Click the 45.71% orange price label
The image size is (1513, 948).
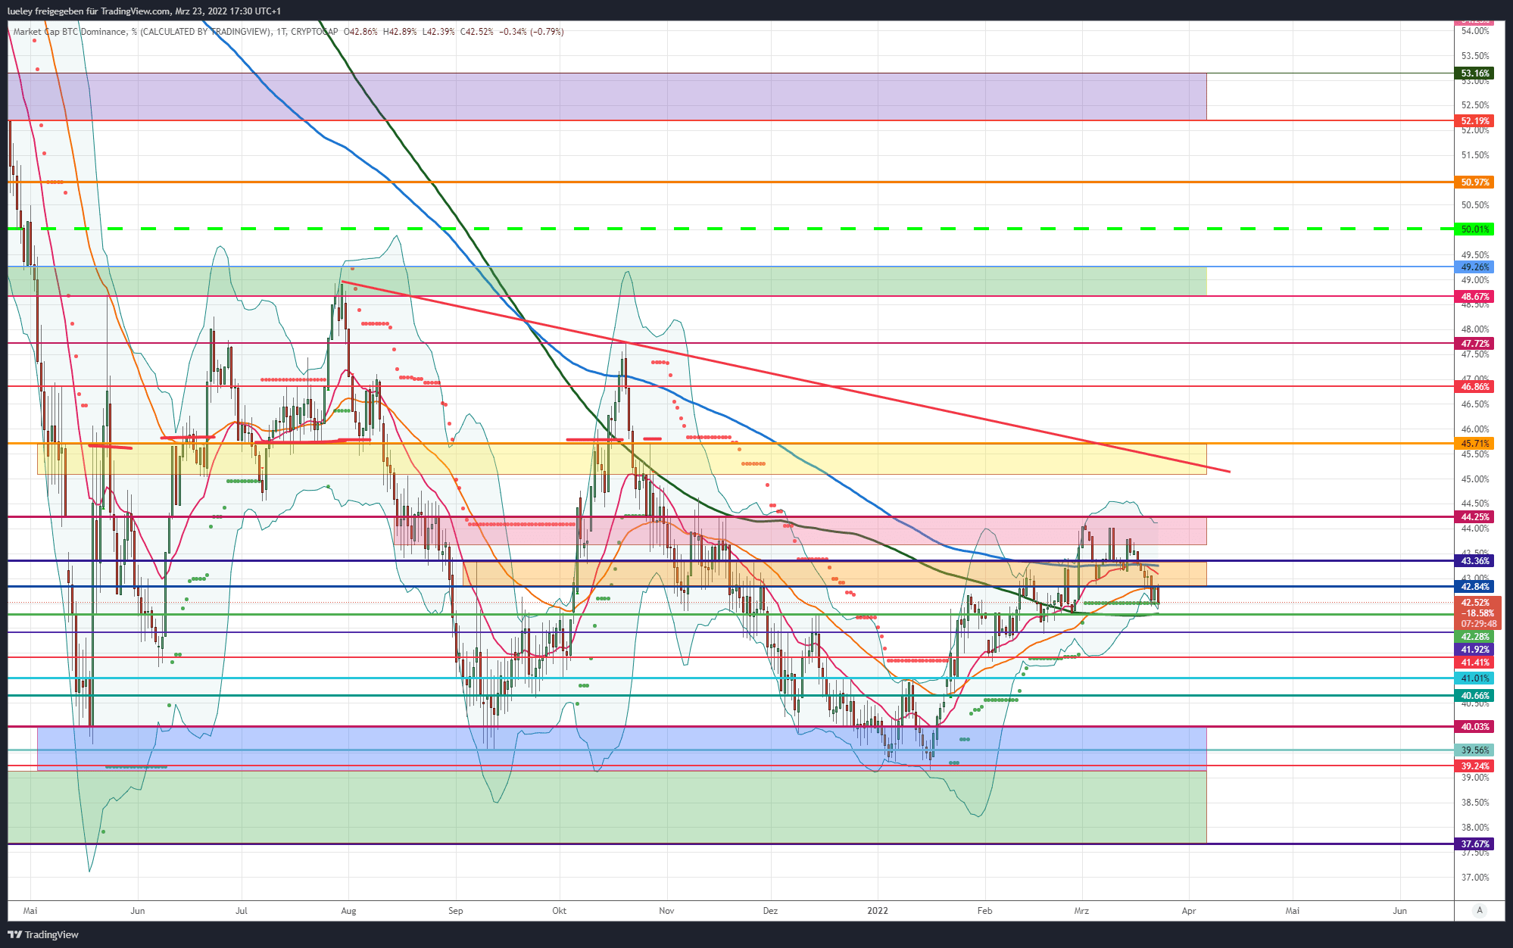point(1474,444)
